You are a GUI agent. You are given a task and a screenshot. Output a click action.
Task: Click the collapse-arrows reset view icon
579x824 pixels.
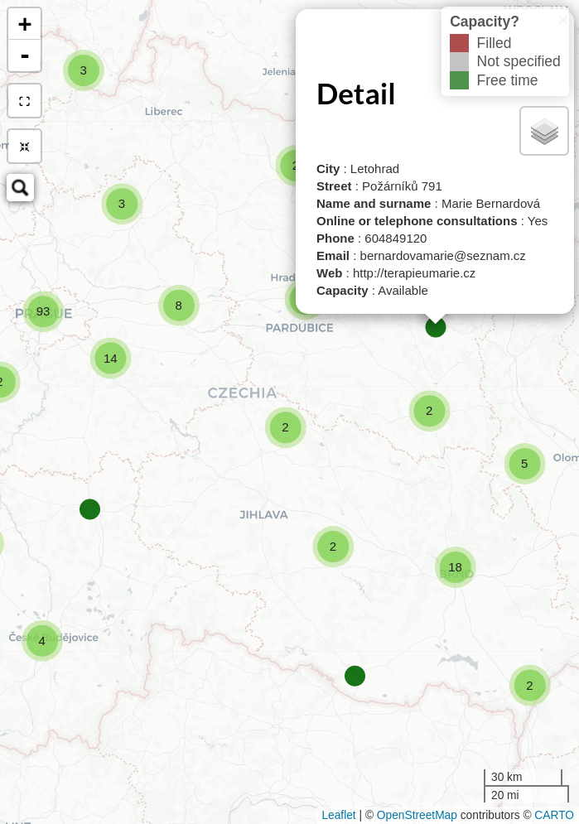[24, 147]
